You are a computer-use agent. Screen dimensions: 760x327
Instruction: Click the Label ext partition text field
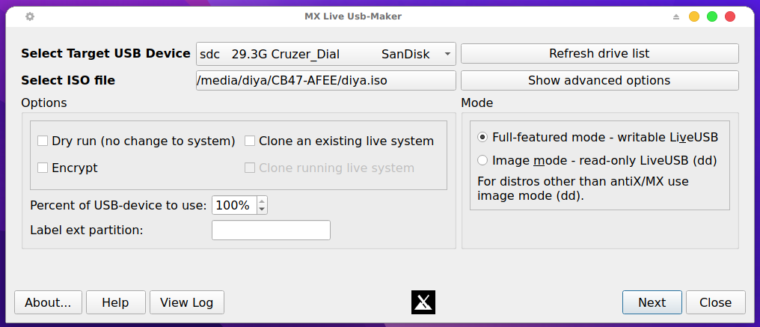point(271,230)
